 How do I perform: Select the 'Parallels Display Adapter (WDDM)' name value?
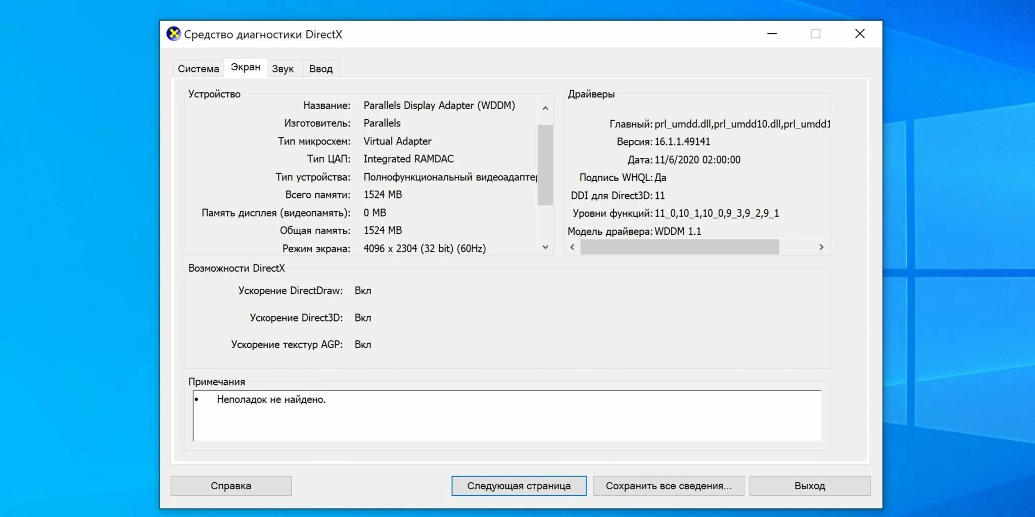point(439,106)
